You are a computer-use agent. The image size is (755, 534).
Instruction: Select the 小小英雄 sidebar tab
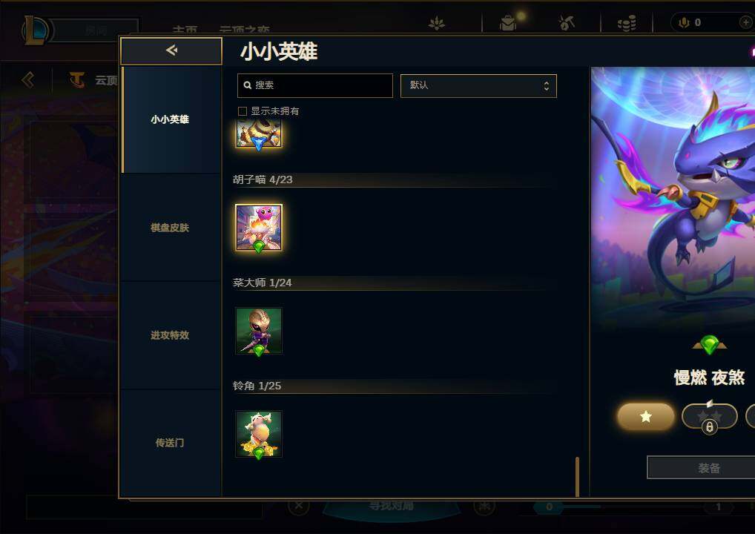click(170, 119)
